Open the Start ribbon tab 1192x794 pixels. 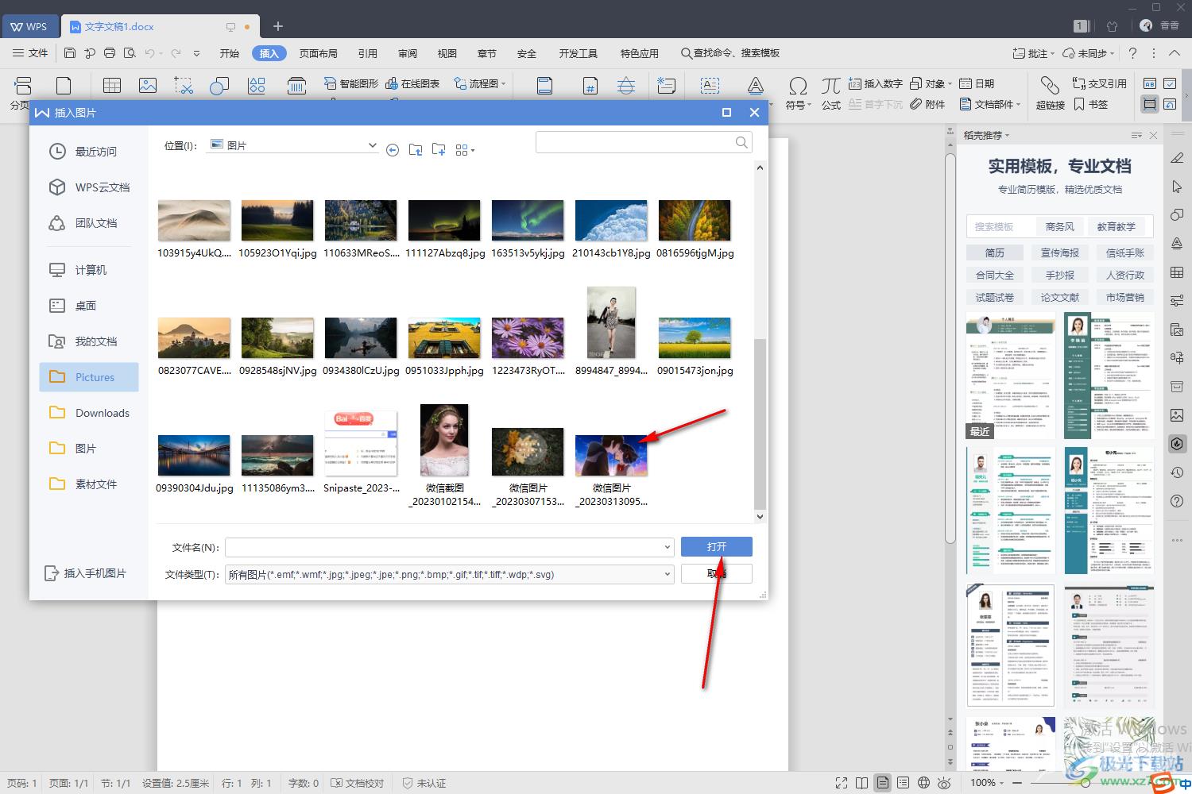point(230,53)
